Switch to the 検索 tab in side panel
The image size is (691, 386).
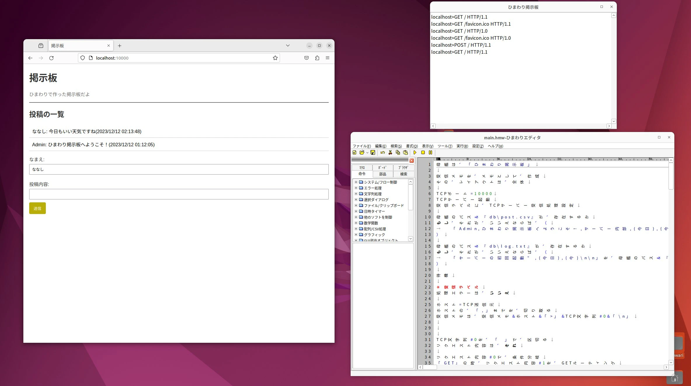[x=403, y=174]
